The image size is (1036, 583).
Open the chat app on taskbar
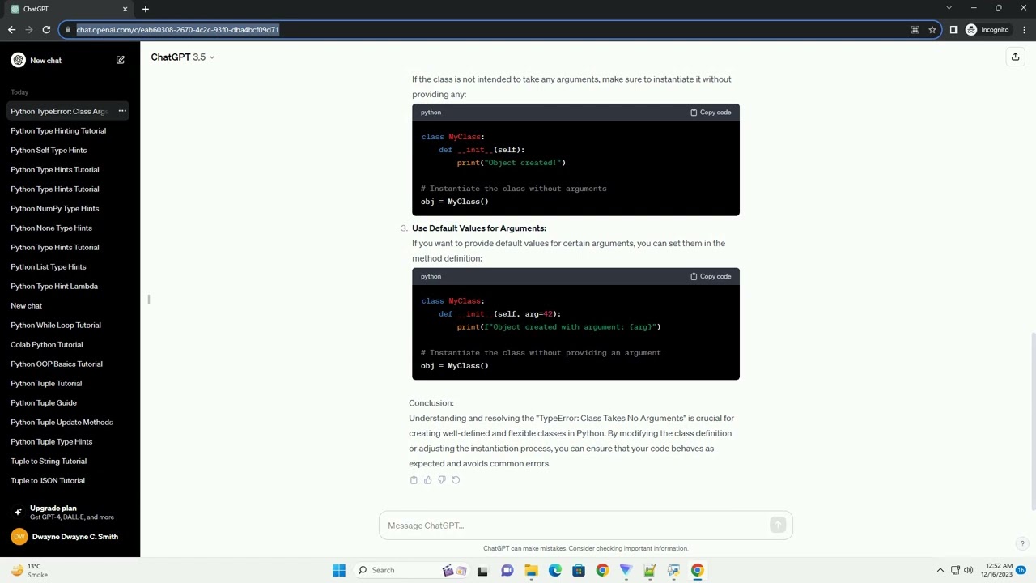pos(507,570)
